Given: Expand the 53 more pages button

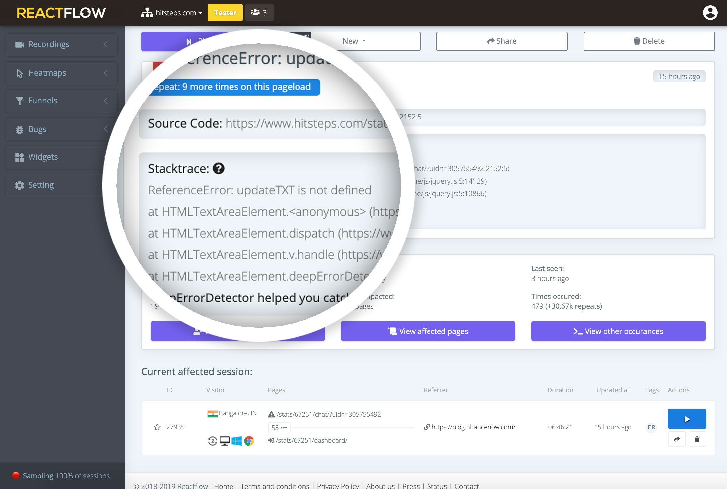Looking at the screenshot, I should coord(279,428).
